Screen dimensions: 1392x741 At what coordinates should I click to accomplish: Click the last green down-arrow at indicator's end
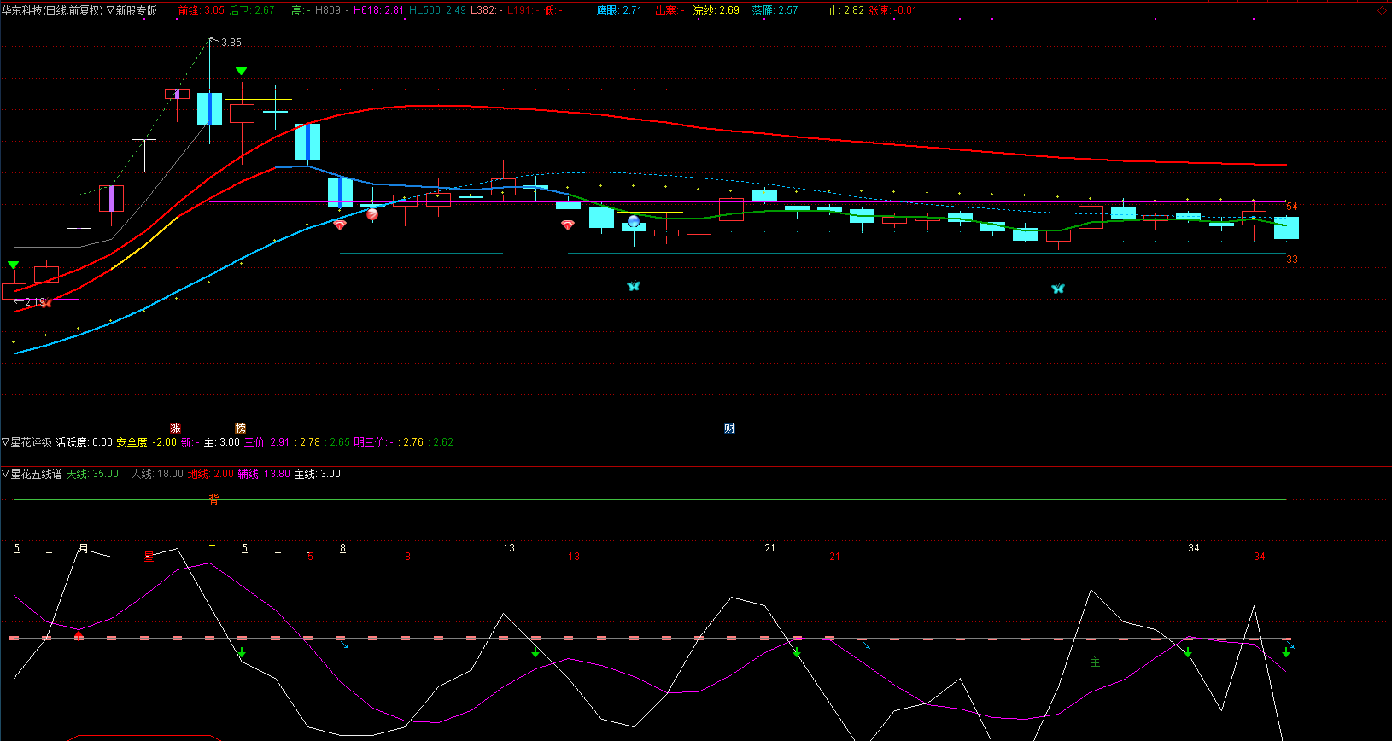coord(1286,652)
